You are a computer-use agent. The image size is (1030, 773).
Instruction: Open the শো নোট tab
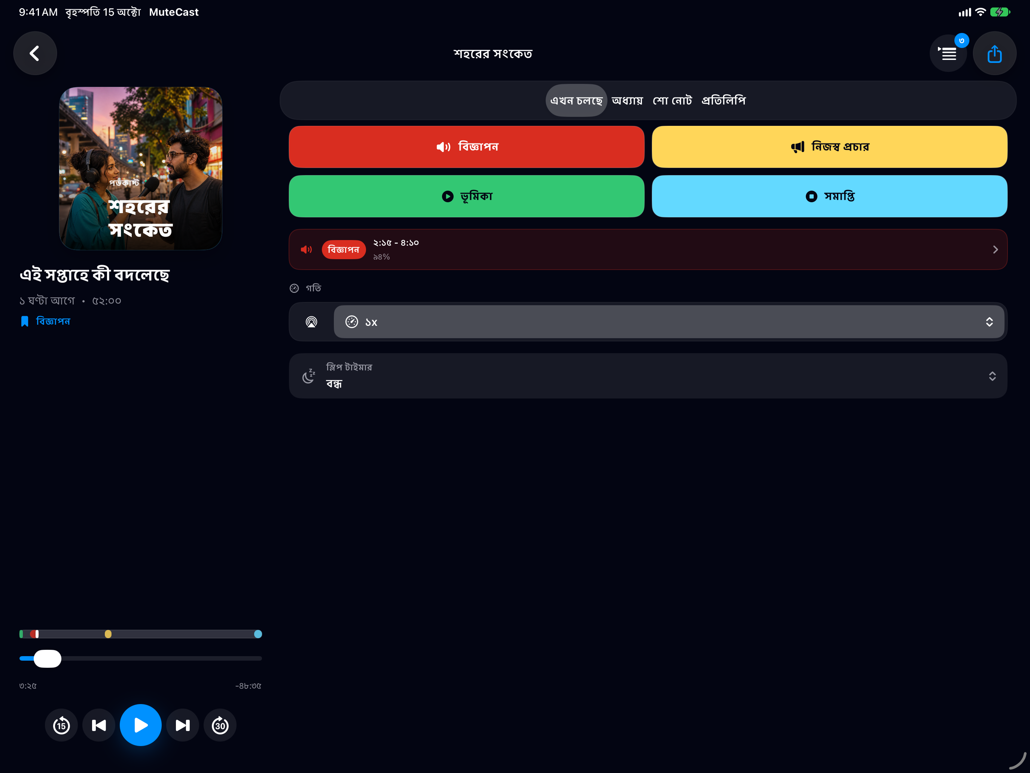click(x=672, y=100)
